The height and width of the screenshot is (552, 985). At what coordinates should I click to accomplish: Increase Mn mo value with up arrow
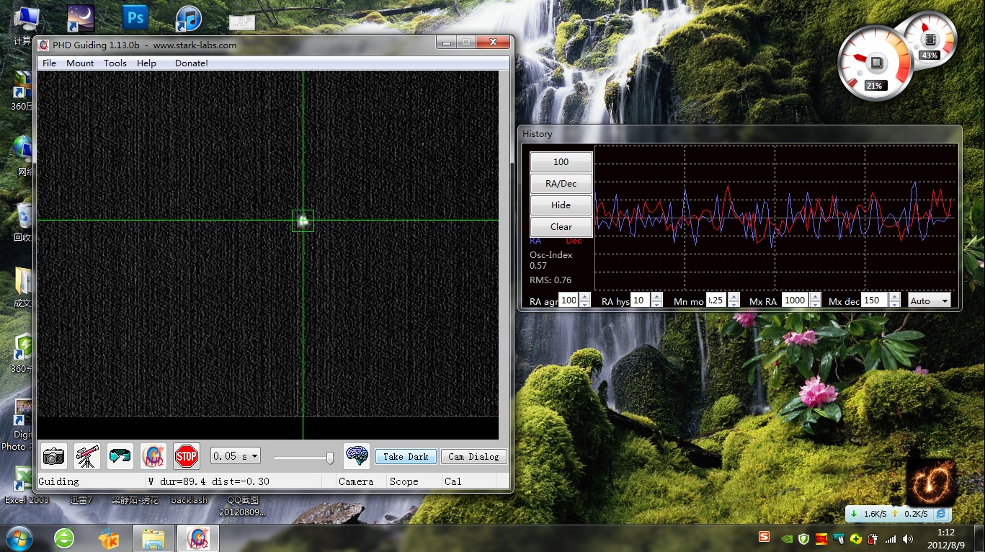[734, 296]
